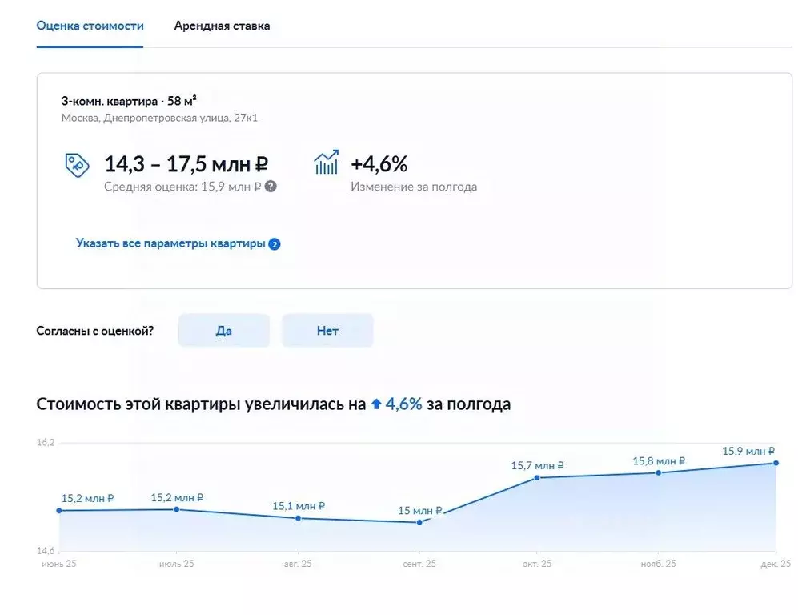Switch to the Арендная ставка tab

point(221,26)
